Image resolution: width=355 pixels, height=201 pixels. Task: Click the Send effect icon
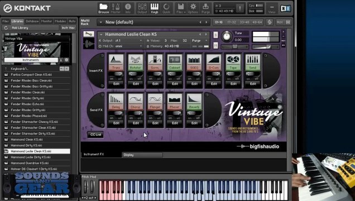click(252, 60)
